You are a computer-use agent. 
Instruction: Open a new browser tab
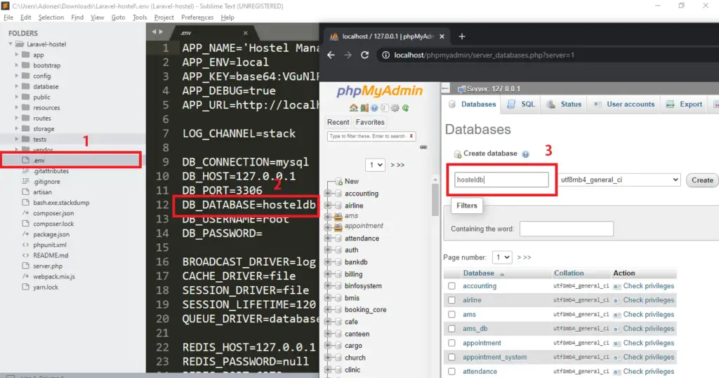tap(462, 36)
